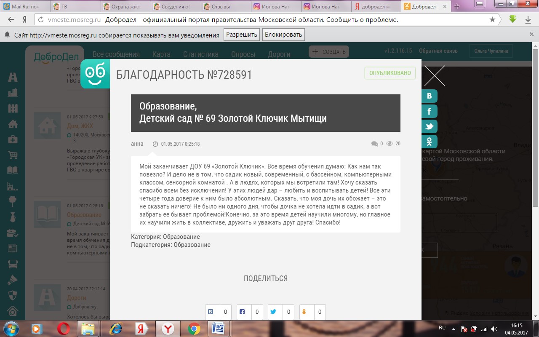539x337 pixels.
Task: Open the Карта menu item
Action: [x=161, y=54]
